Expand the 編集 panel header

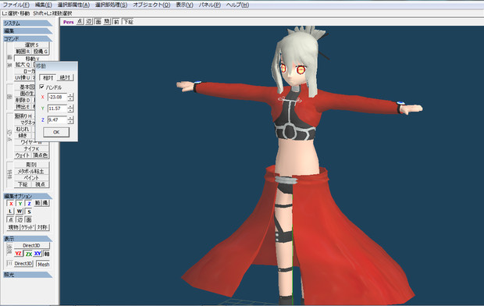(28, 31)
